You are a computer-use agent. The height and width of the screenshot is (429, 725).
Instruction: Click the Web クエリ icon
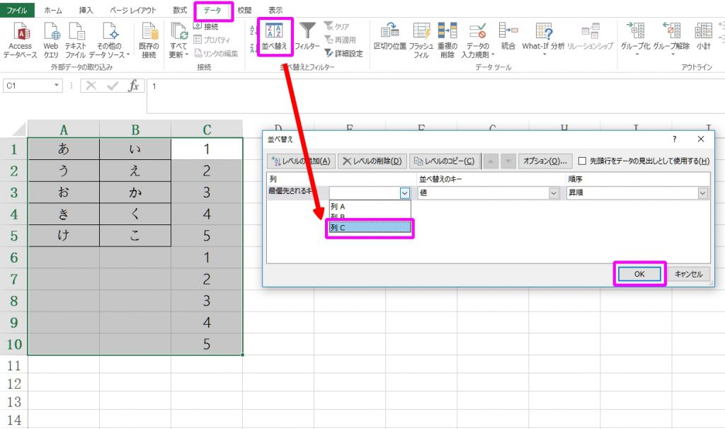coord(52,32)
